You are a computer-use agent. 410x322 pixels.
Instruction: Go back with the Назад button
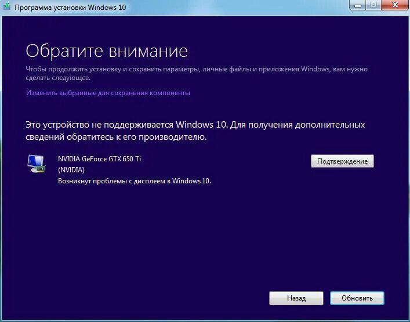coord(296,298)
